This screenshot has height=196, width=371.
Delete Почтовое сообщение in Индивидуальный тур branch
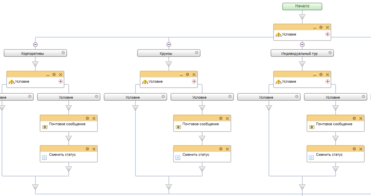click(361, 118)
